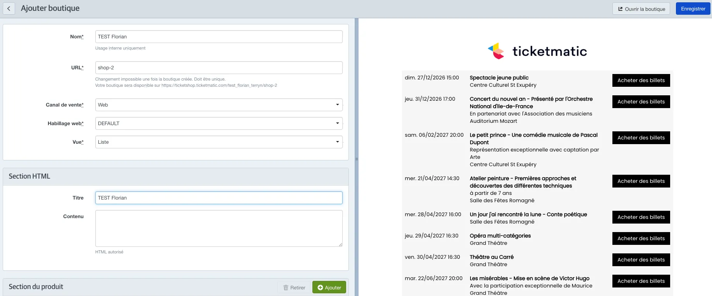Viewport: 712px width, 296px height.
Task: Buy tickets for Le petit prince
Action: [x=641, y=138]
